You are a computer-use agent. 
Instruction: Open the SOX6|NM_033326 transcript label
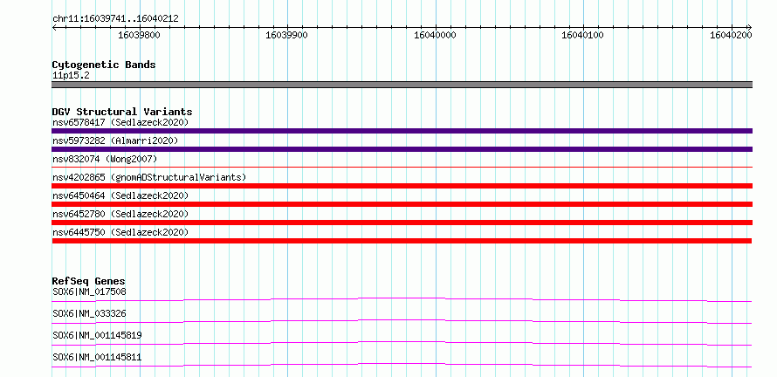pyautogui.click(x=89, y=313)
